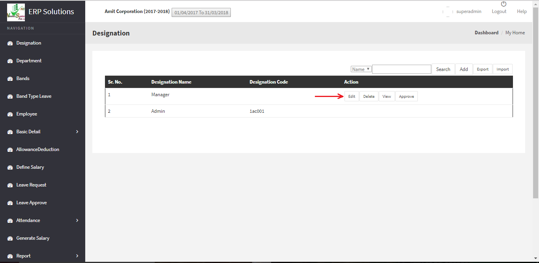Click the Employee sidebar icon
The image size is (539, 263).
pos(10,114)
